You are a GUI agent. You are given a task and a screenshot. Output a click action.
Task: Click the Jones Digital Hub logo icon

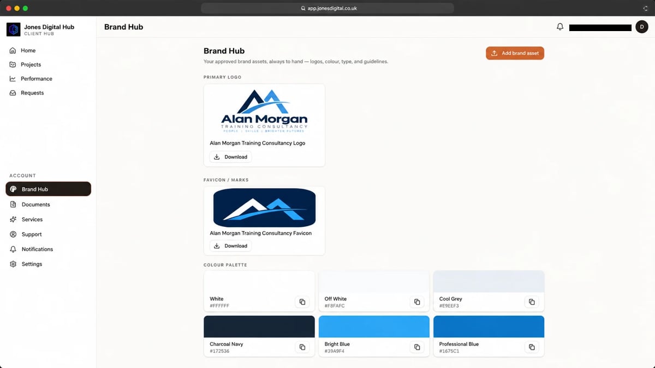click(x=14, y=29)
